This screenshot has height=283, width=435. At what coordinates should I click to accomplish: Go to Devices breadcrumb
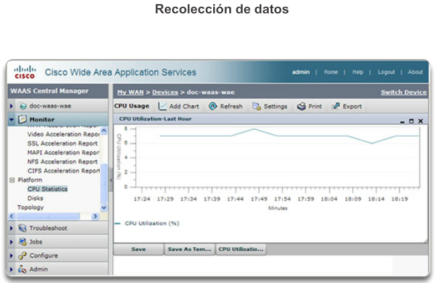[165, 93]
